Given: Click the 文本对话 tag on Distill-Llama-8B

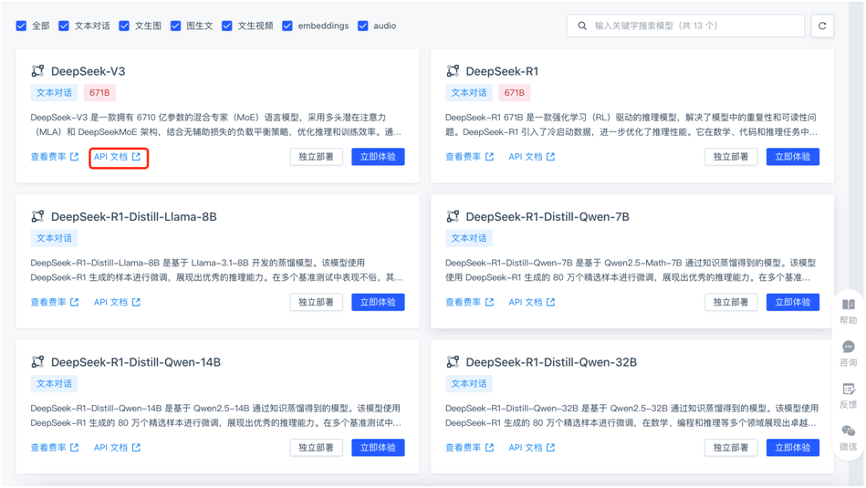Looking at the screenshot, I should coord(54,238).
